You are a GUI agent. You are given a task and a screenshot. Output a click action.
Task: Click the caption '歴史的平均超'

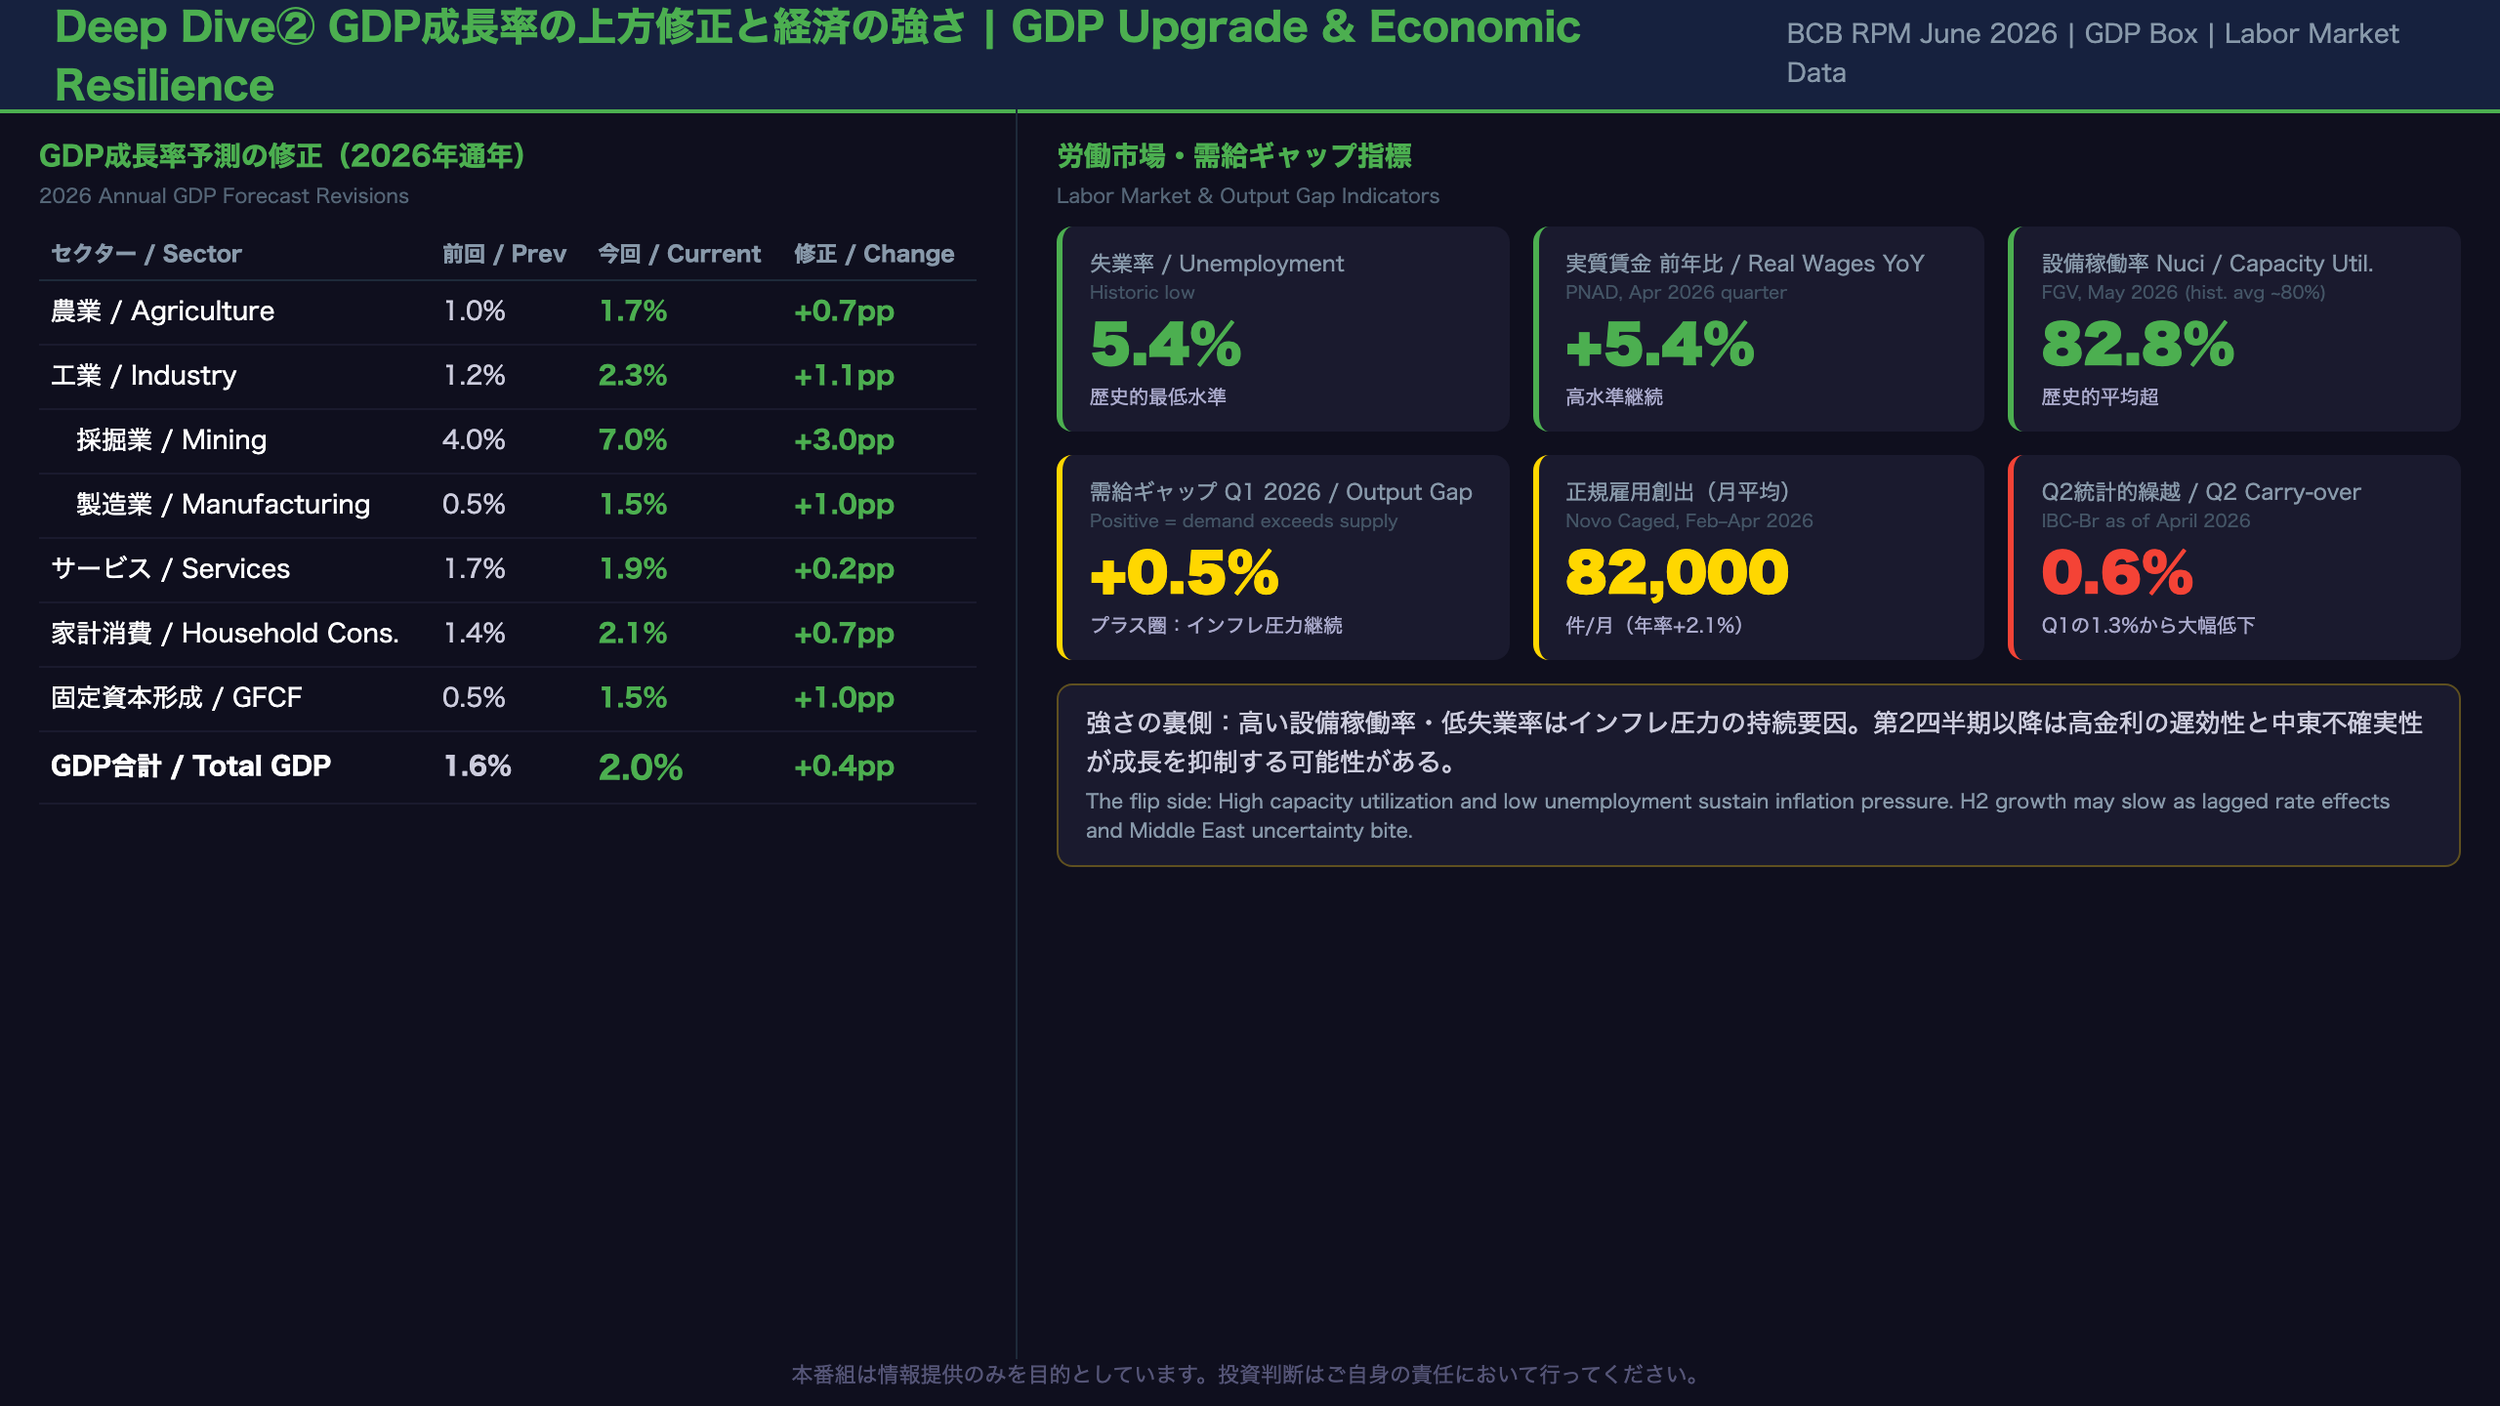pos(2100,397)
